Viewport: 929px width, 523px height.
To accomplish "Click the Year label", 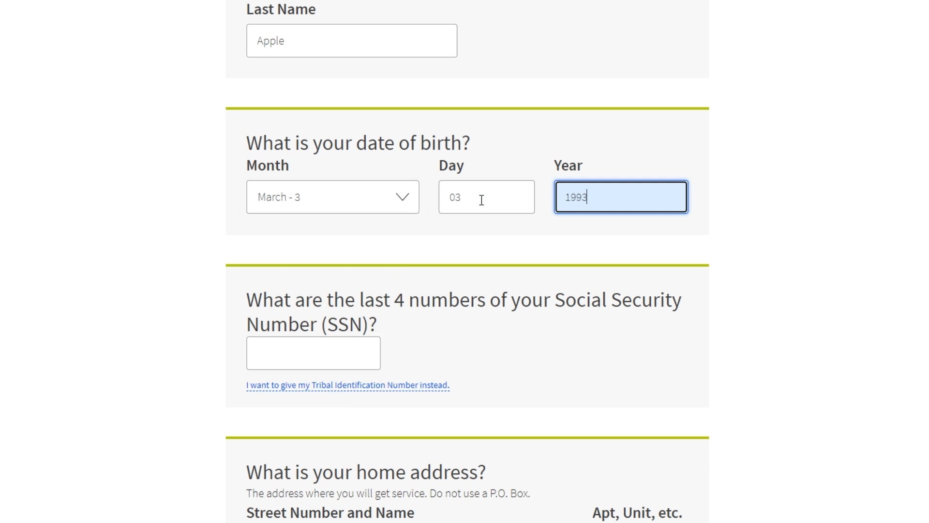I will [x=568, y=166].
